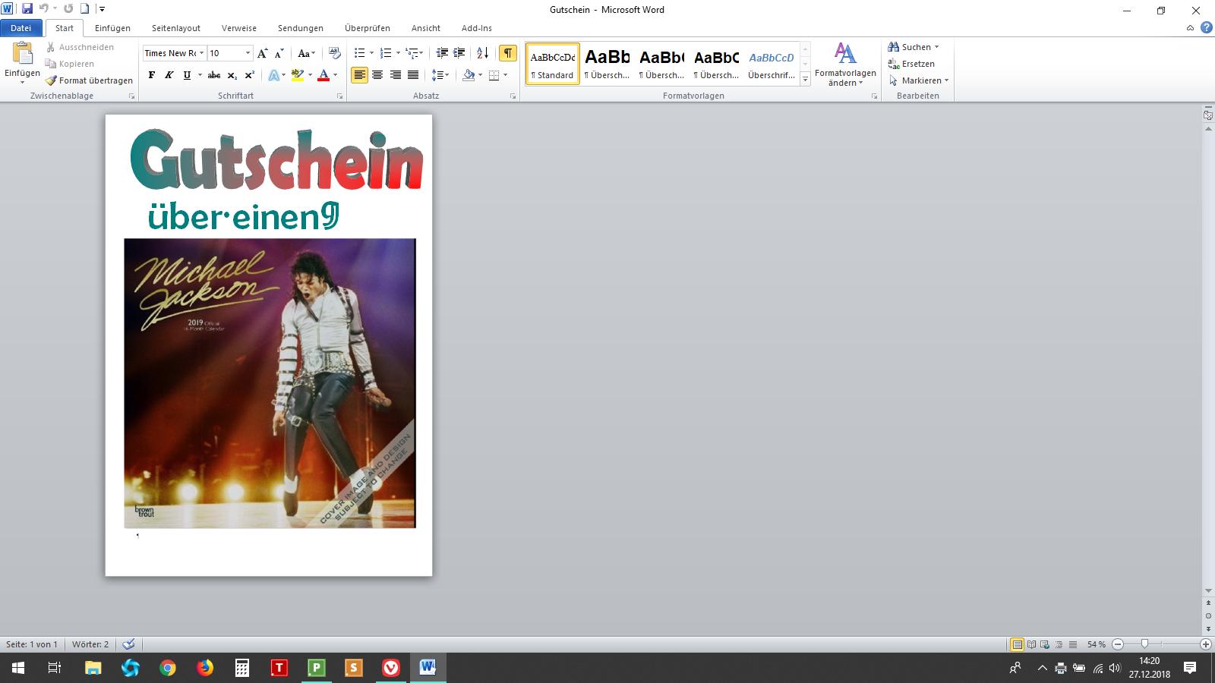Click Format übertragen paintbrush
This screenshot has width=1215, height=683.
(x=89, y=80)
